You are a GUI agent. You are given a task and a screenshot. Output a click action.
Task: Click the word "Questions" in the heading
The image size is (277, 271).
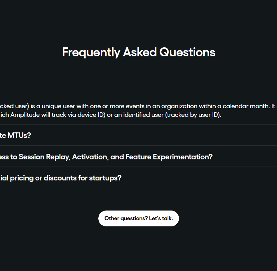coord(187,53)
